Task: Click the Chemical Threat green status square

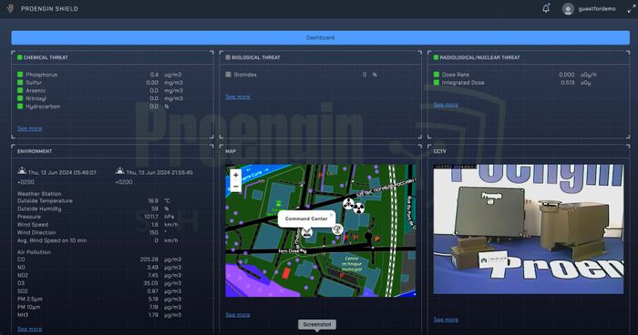Action: pos(19,57)
